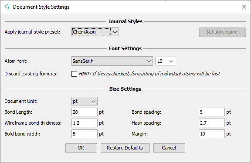Click the Margin input field

[x=212, y=134]
